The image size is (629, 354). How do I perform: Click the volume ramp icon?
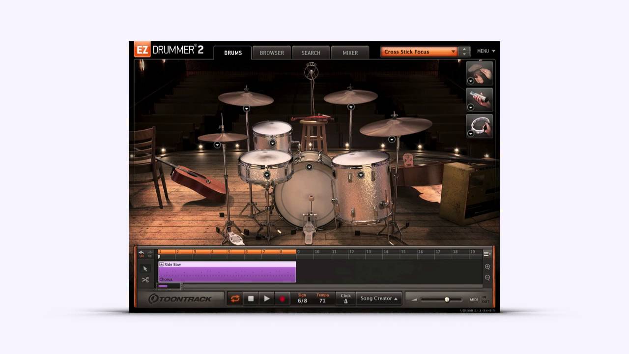(414, 299)
